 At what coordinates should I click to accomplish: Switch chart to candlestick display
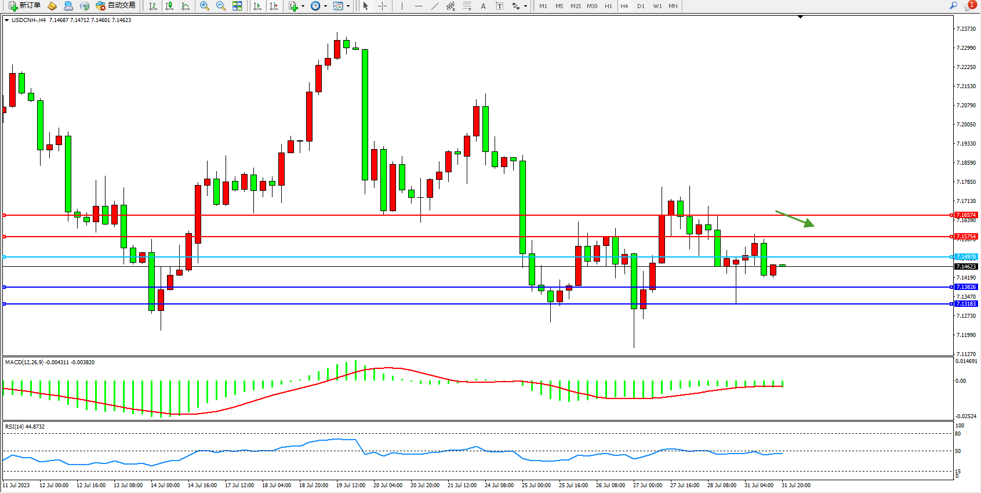[169, 6]
